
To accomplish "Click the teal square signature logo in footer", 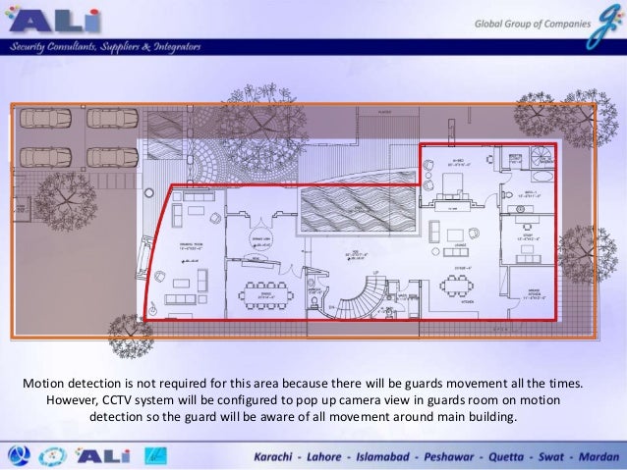I will 156,456.
